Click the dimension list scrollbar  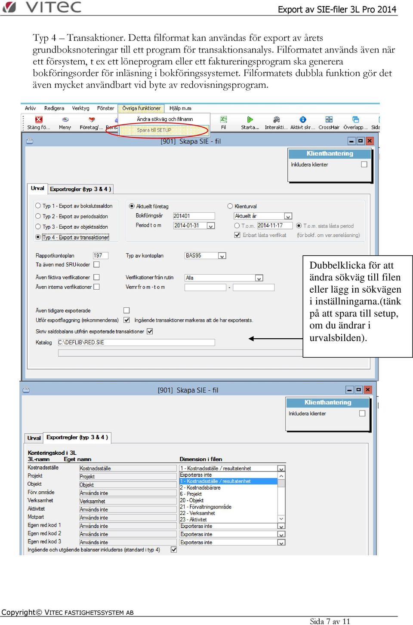(281, 497)
